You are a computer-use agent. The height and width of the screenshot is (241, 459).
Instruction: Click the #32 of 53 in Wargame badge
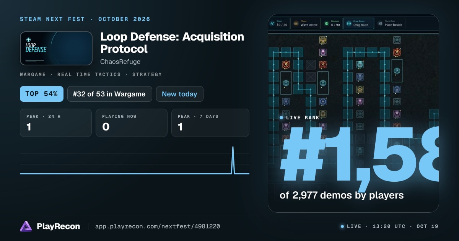coord(110,94)
